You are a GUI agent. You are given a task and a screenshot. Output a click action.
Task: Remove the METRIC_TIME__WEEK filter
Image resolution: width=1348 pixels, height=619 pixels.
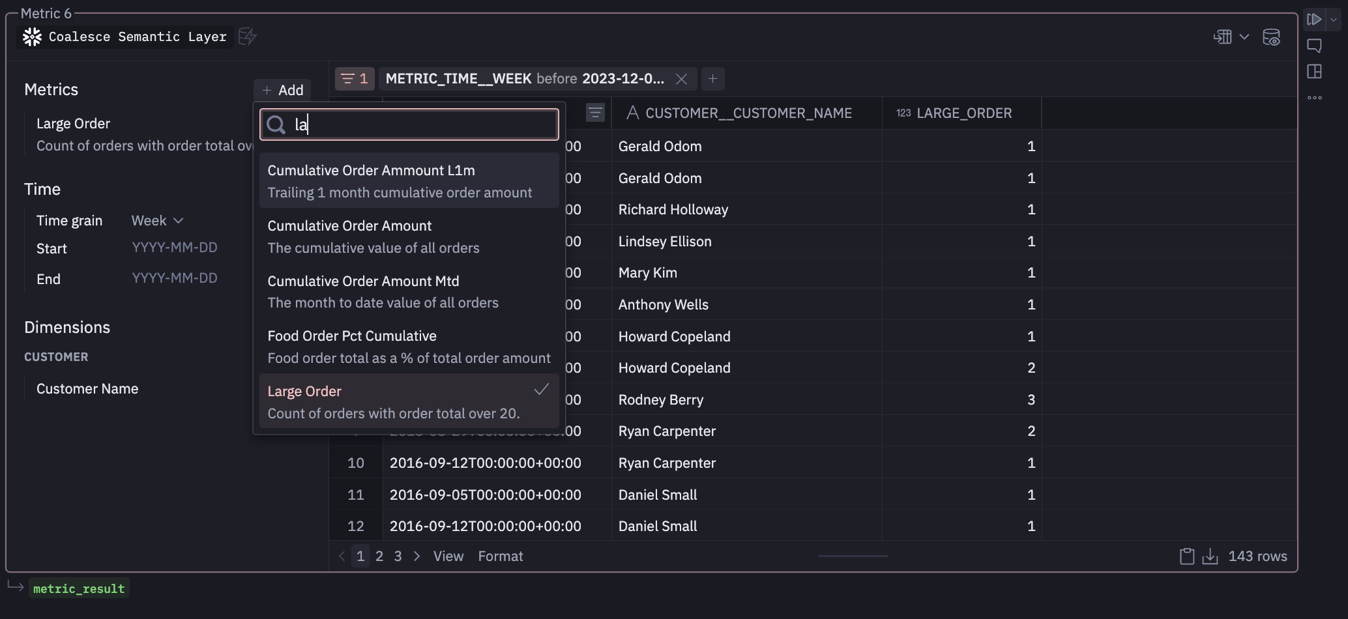point(681,79)
